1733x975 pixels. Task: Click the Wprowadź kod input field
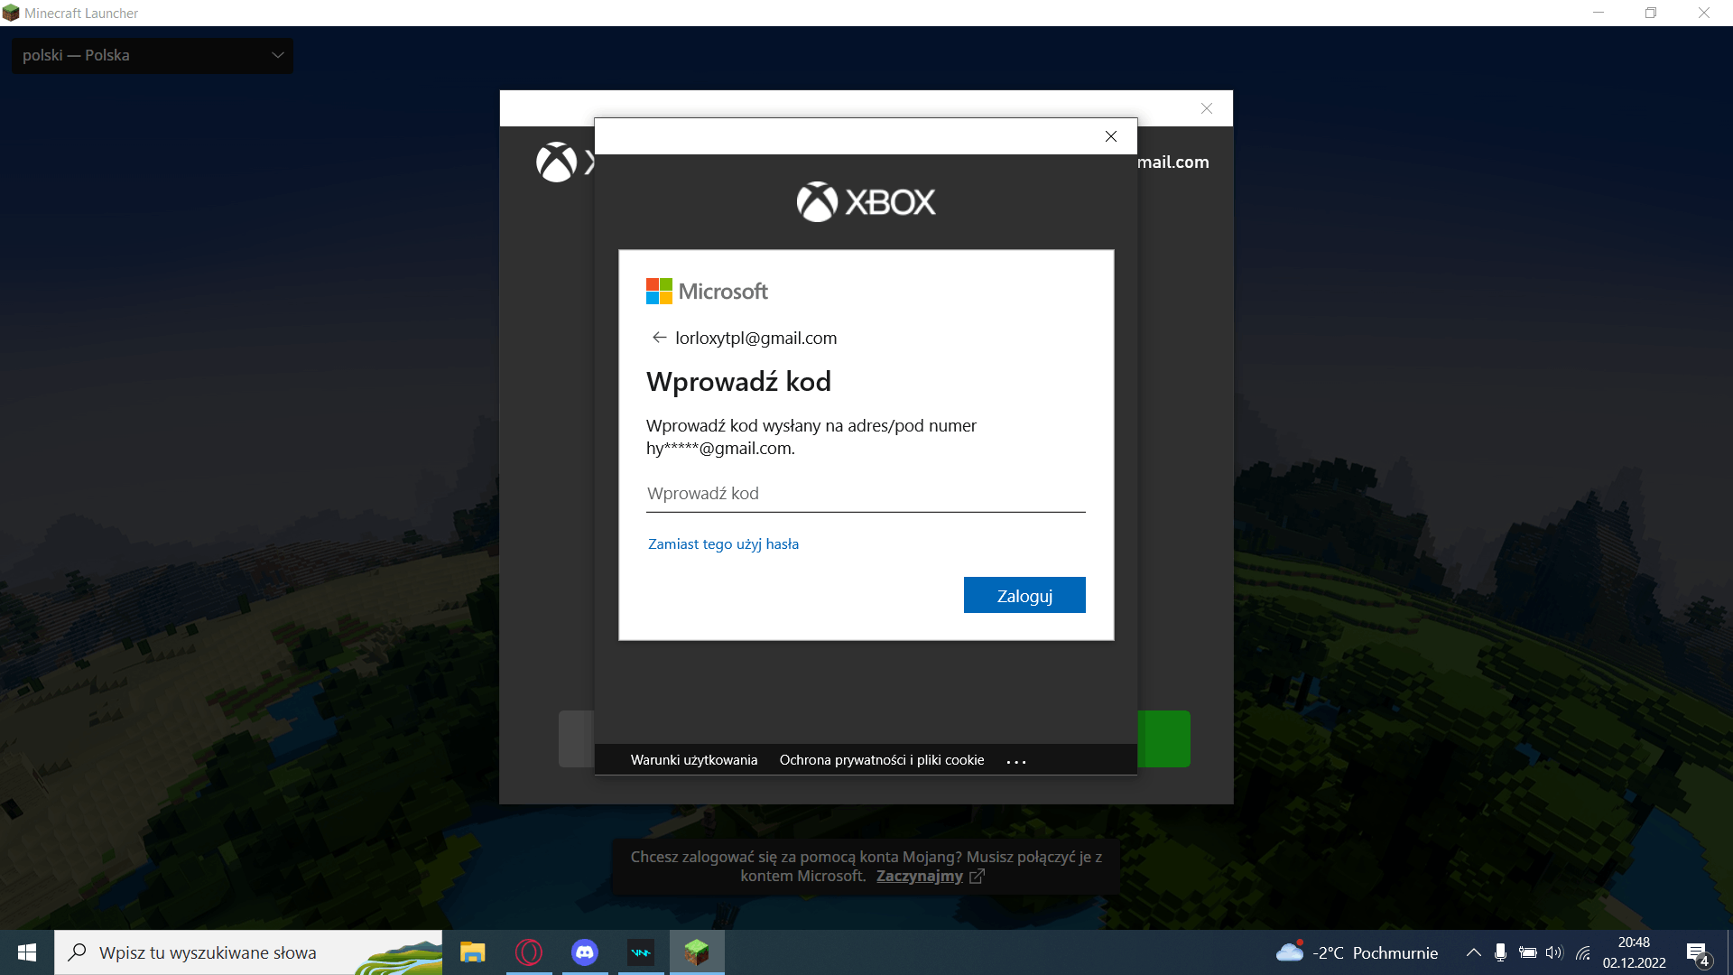[865, 494]
